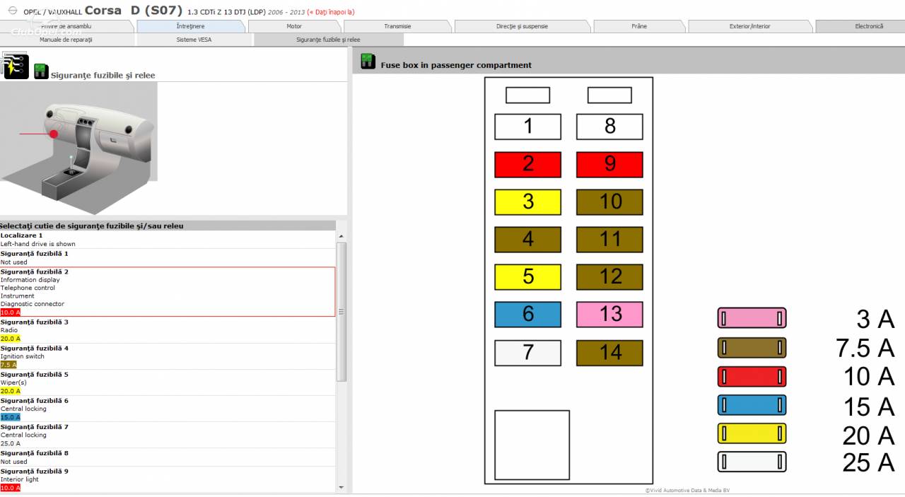Open the Frâne tab
Screen dimensions: 905x497
click(639, 26)
